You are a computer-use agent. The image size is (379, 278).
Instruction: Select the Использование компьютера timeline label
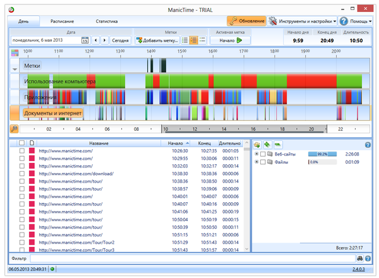60,82
